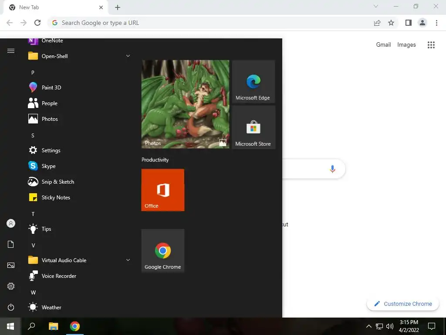
Task: Open a new Chrome tab
Action: (x=118, y=7)
